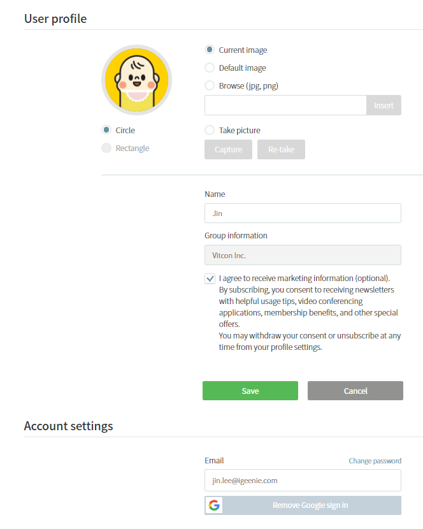Click the Capture button
Screen dimensions: 423x529
click(228, 149)
